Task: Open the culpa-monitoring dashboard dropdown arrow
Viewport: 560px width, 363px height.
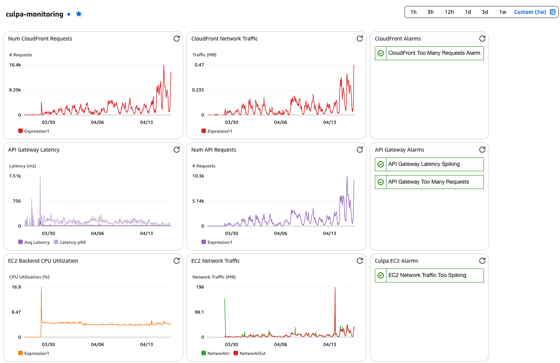Action: click(69, 15)
